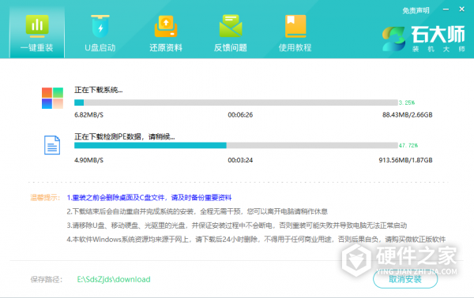This screenshot has height=298, width=474.
Task: Click size text 913.56MB/1.87GB
Action: 406,160
